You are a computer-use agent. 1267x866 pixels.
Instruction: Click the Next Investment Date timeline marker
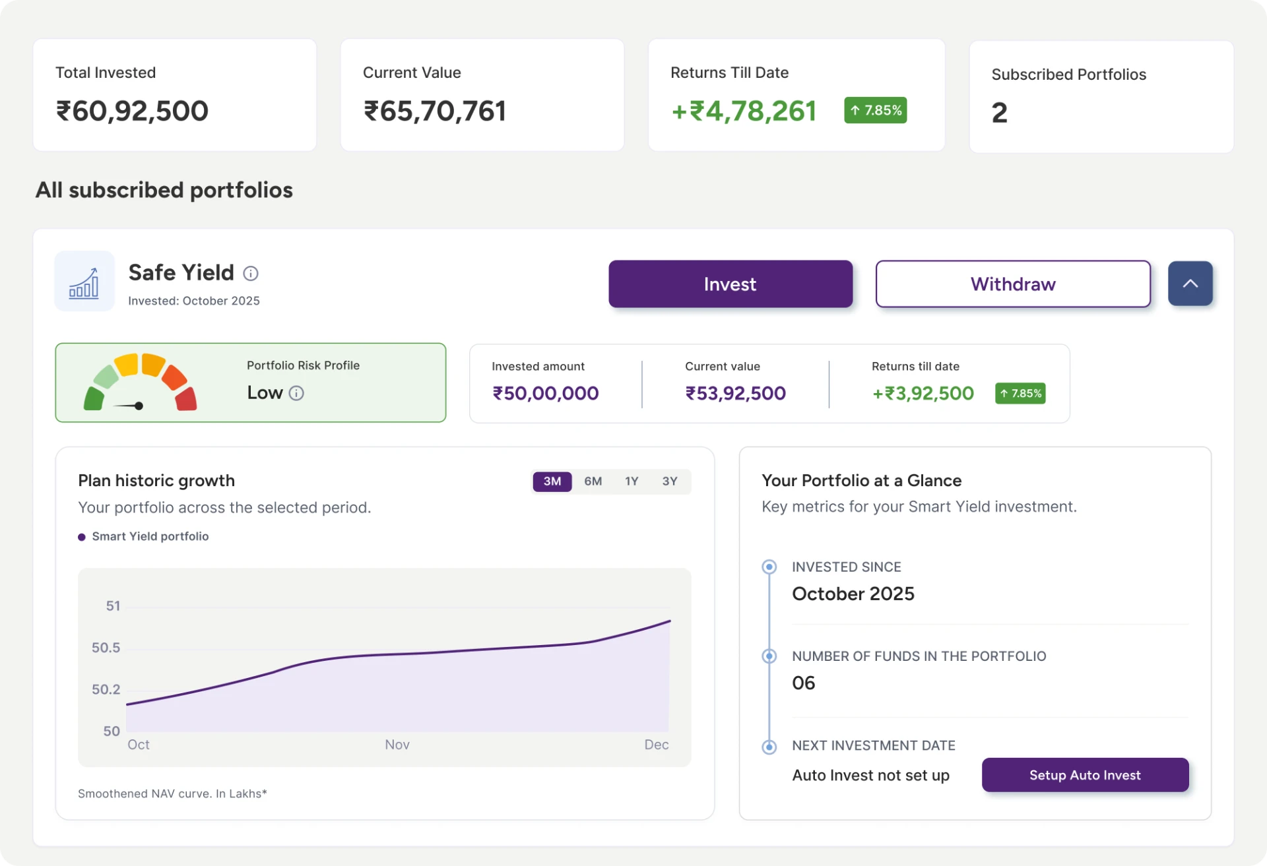(x=769, y=747)
